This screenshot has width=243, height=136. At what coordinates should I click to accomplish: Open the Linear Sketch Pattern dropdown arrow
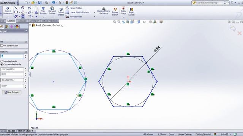tap(95, 12)
